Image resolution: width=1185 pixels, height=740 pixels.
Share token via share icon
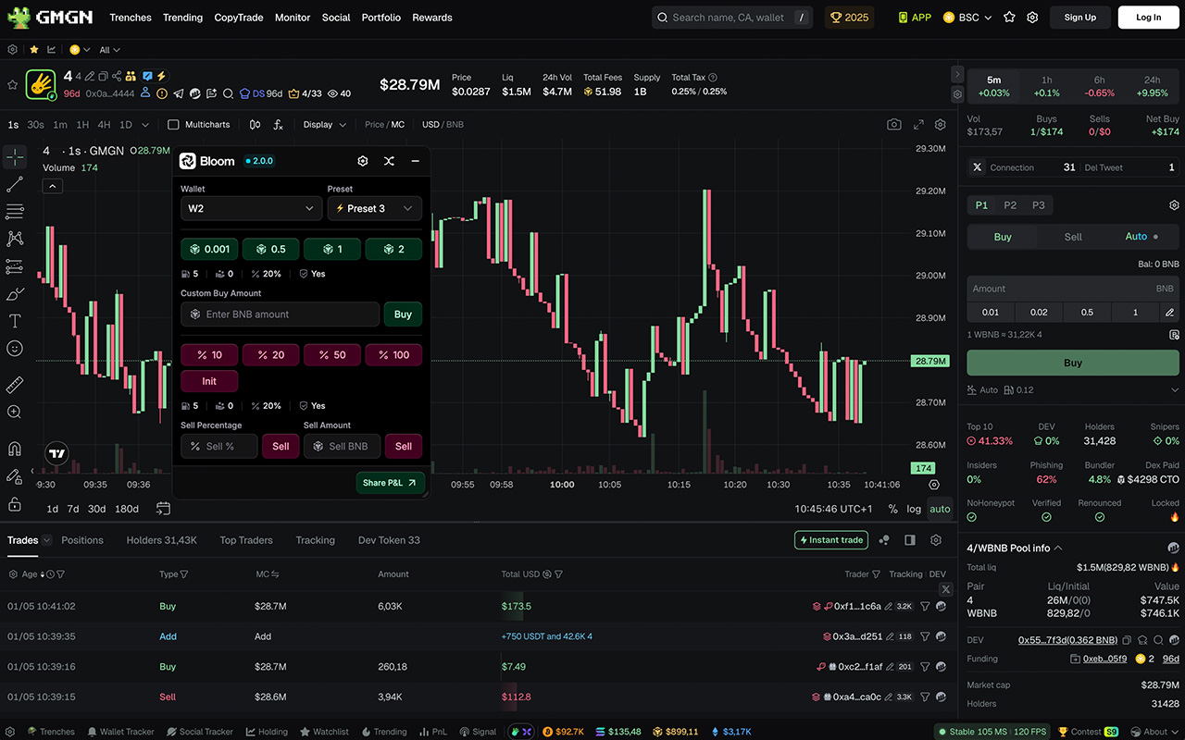pyautogui.click(x=117, y=76)
